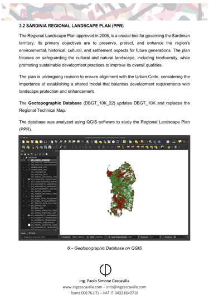Select the 02_PONTE_VIADOTTO layer
This screenshot has height=299, width=209.
coord(43,225)
